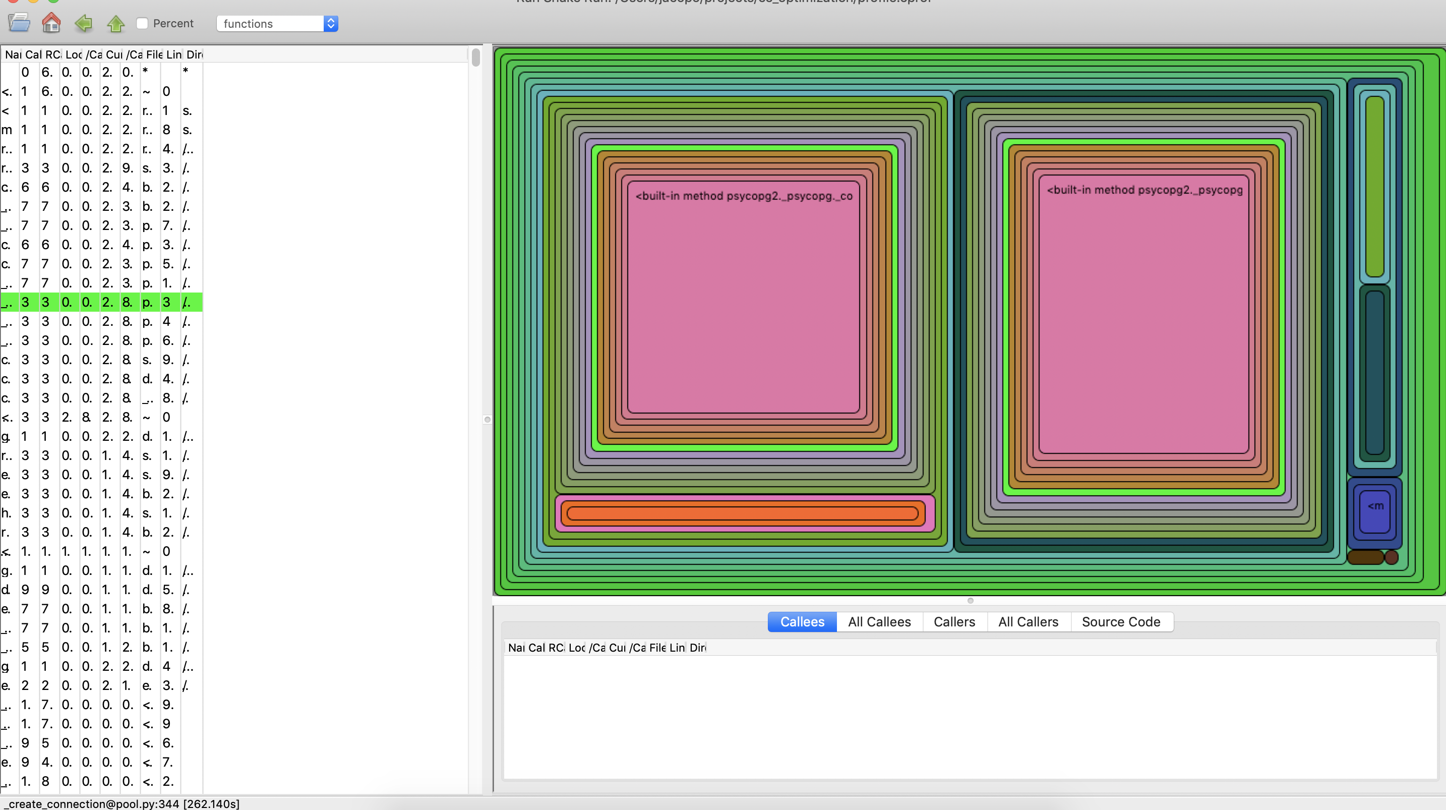
Task: Click the orange horizontal treemap bar
Action: pos(742,513)
